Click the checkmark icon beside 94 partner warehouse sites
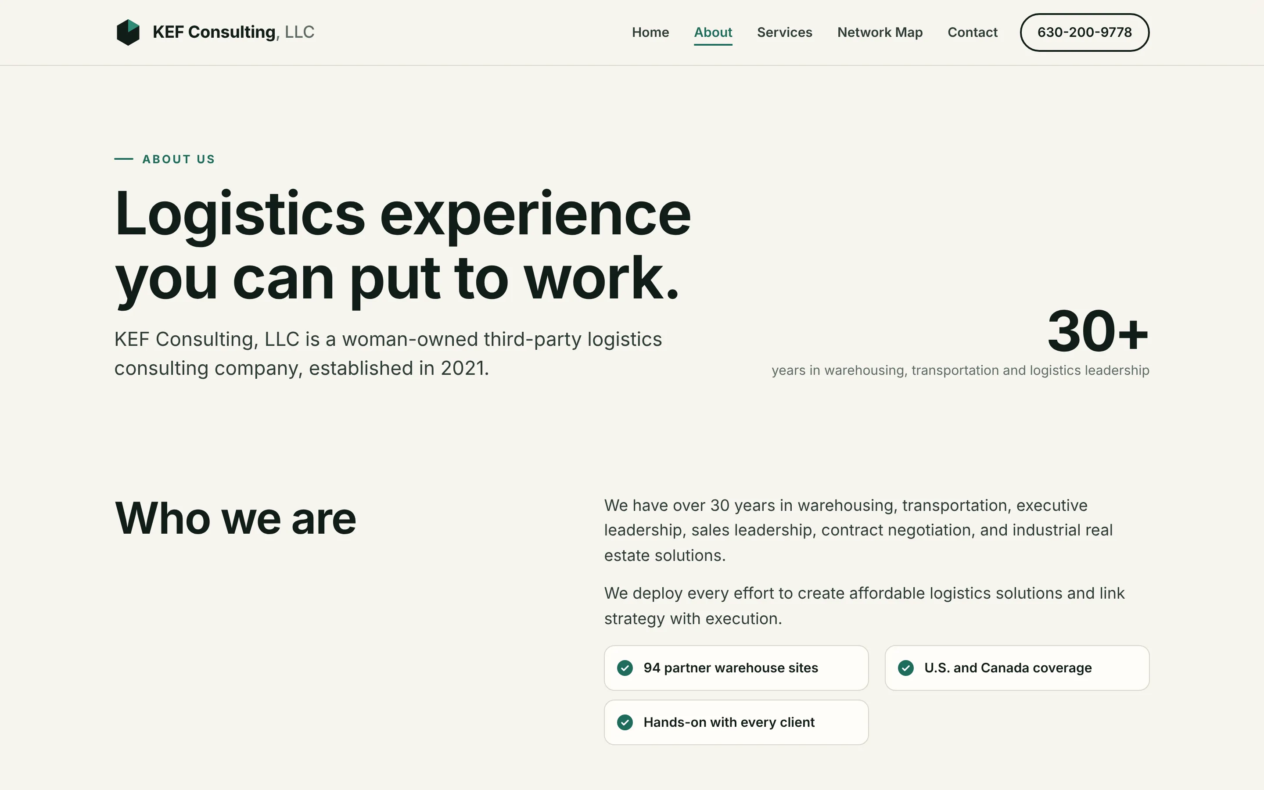This screenshot has height=790, width=1264. coord(625,668)
